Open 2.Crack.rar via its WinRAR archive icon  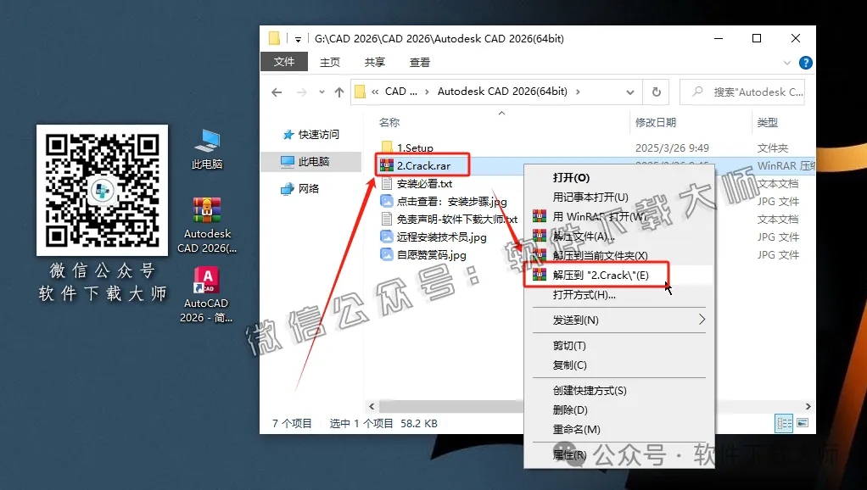point(387,166)
